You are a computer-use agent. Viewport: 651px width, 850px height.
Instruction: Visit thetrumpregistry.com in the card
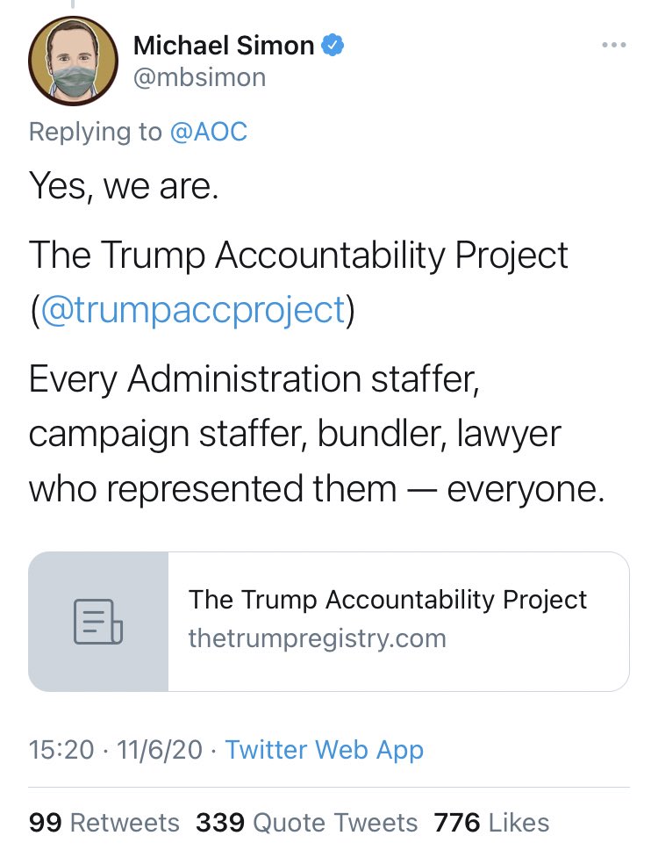(317, 637)
